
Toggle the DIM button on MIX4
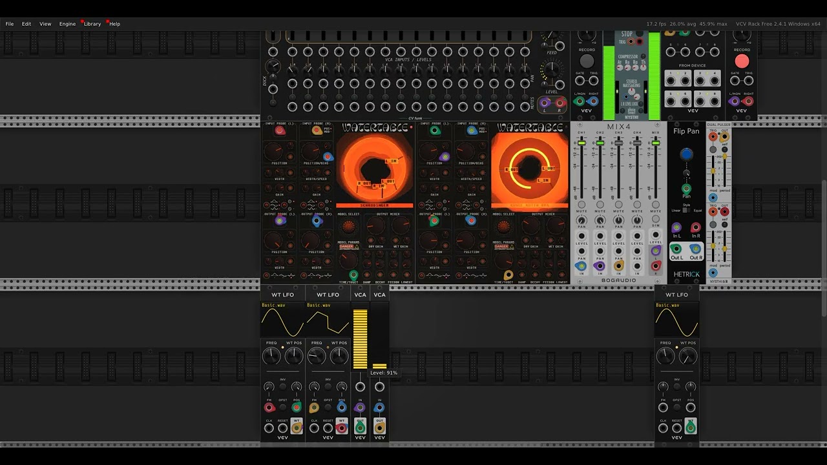(x=656, y=220)
